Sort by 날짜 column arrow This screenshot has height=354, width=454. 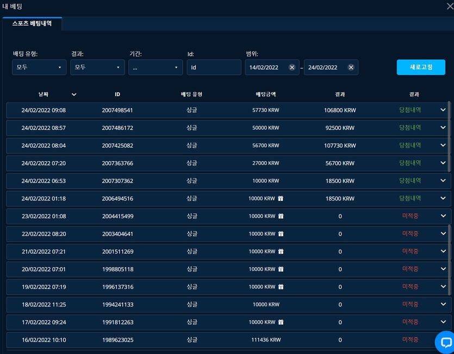click(x=74, y=94)
